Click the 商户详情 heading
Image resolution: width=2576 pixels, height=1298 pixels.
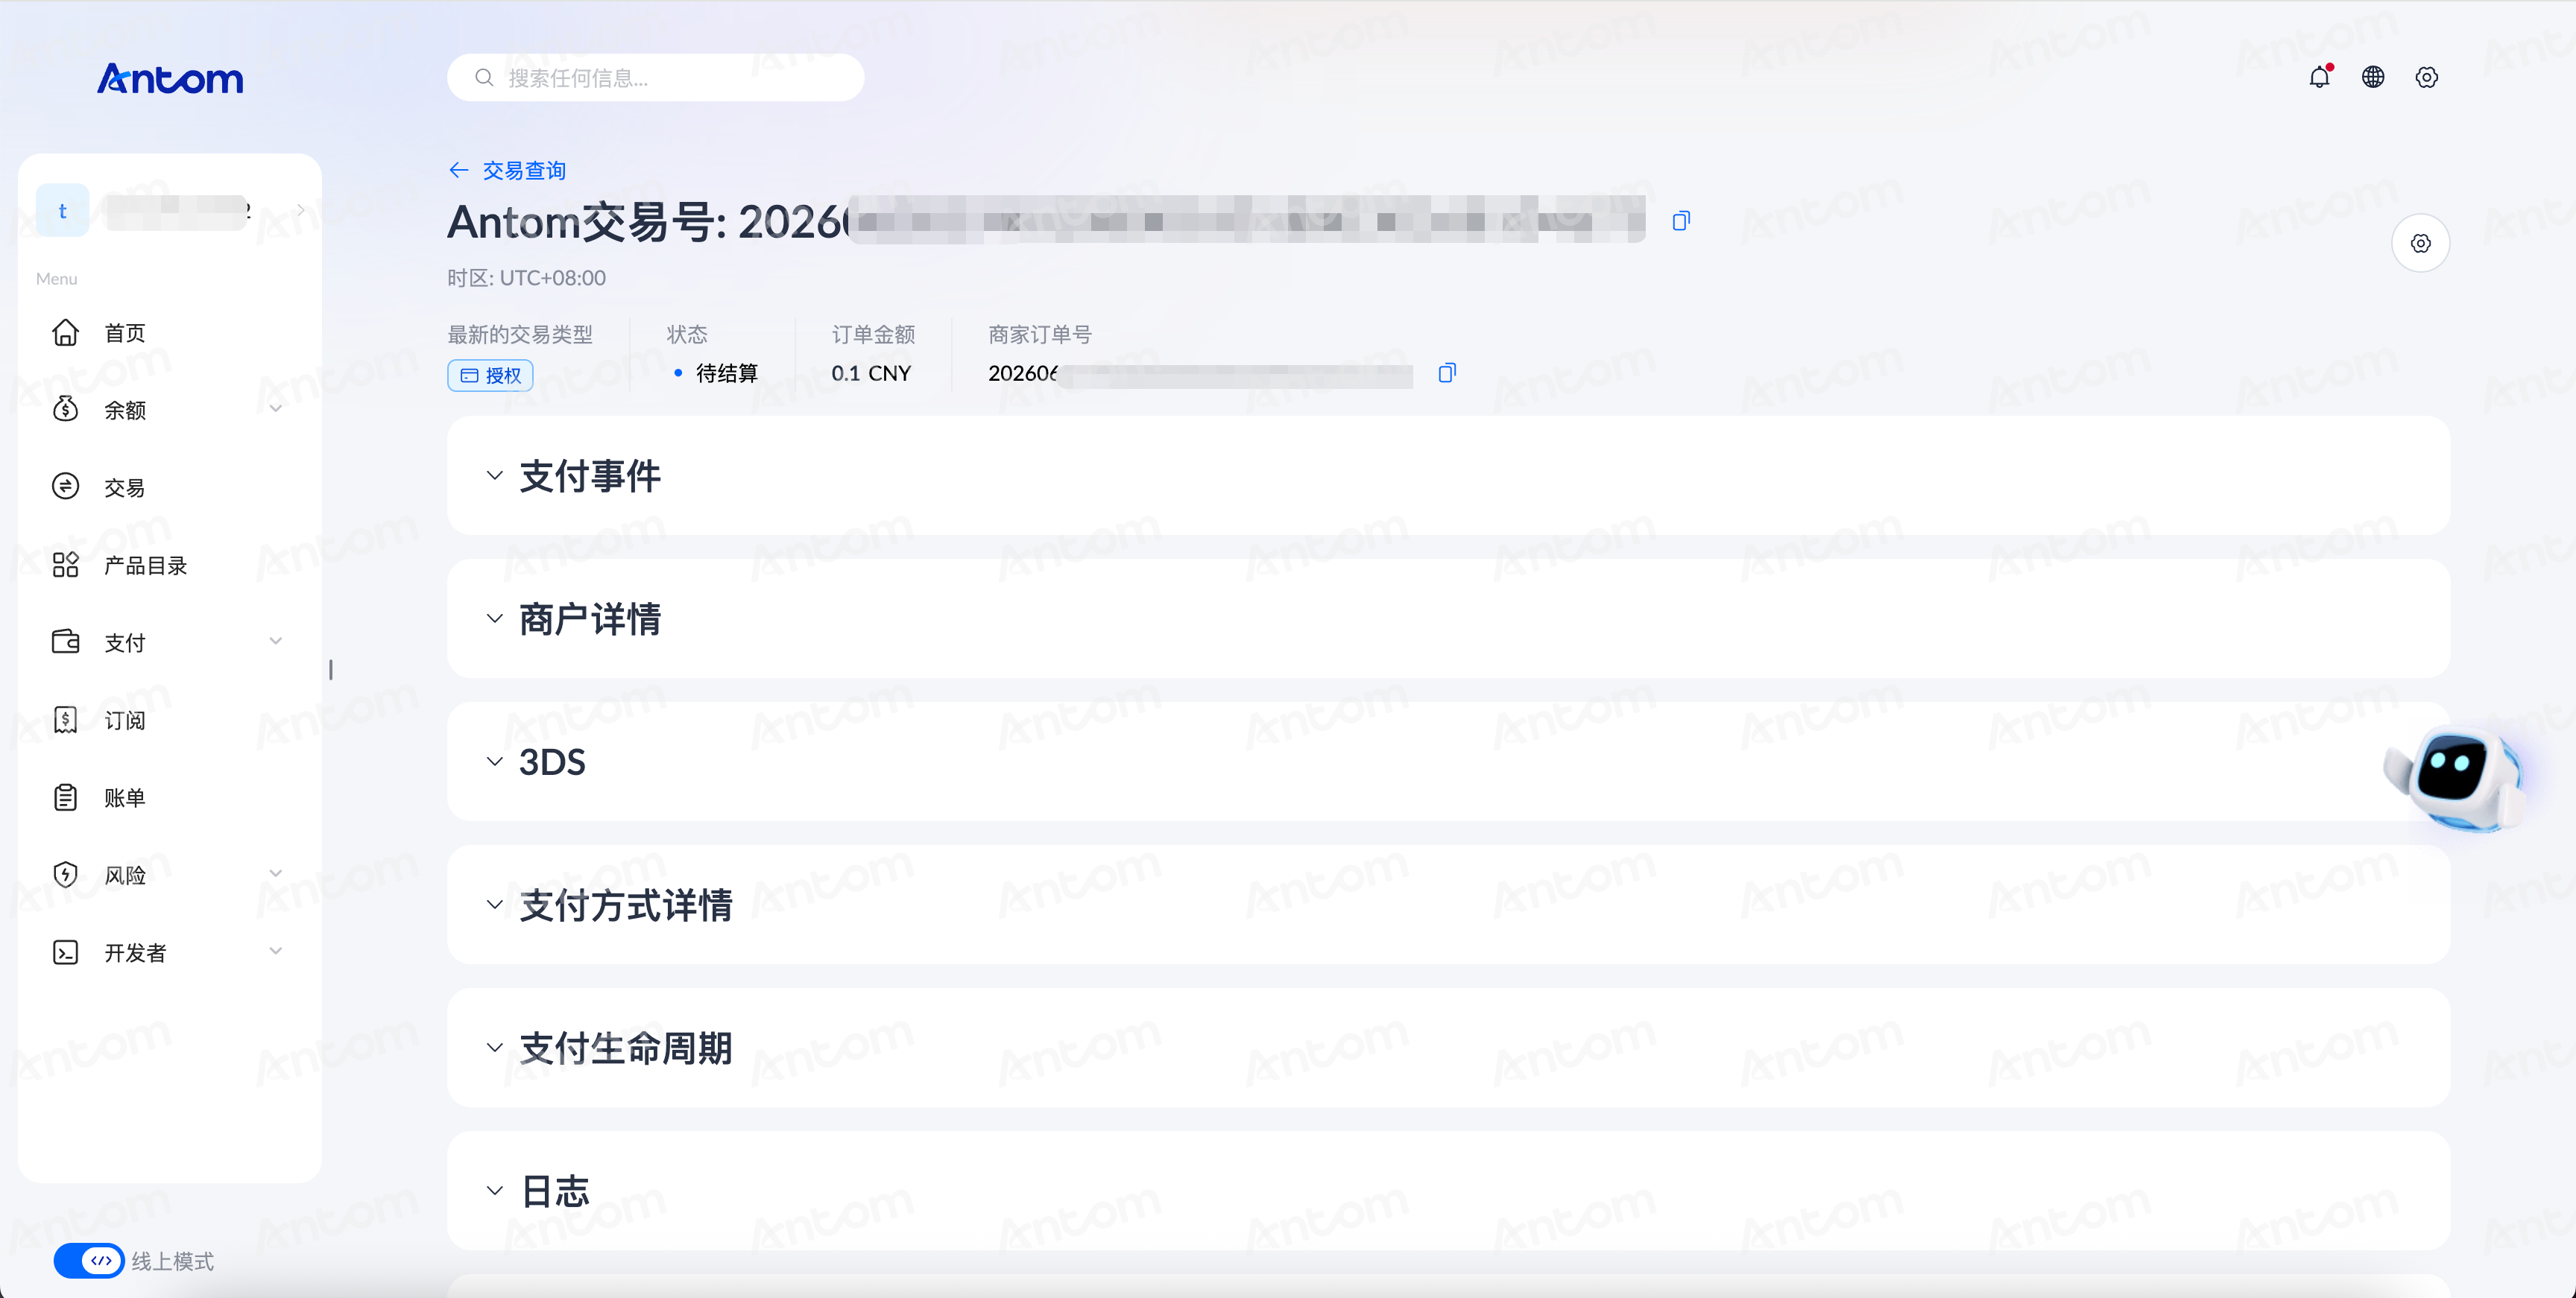590,619
